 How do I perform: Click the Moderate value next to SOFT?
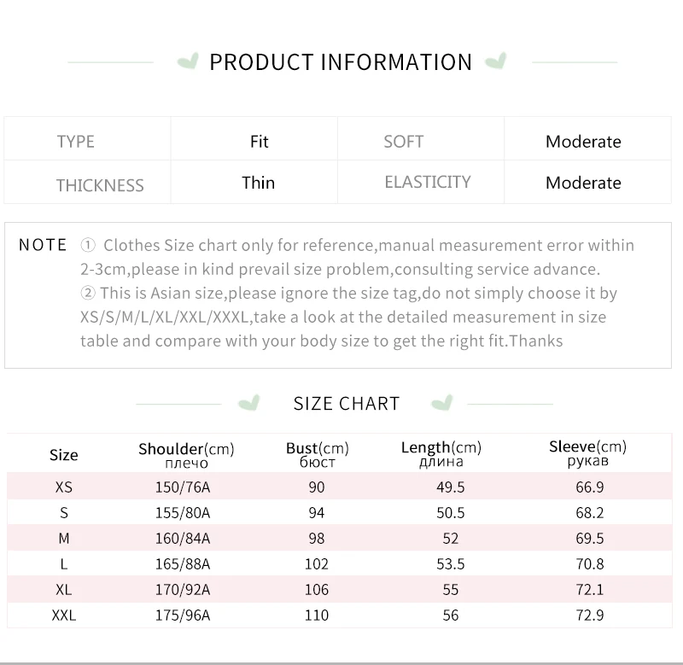(x=583, y=142)
